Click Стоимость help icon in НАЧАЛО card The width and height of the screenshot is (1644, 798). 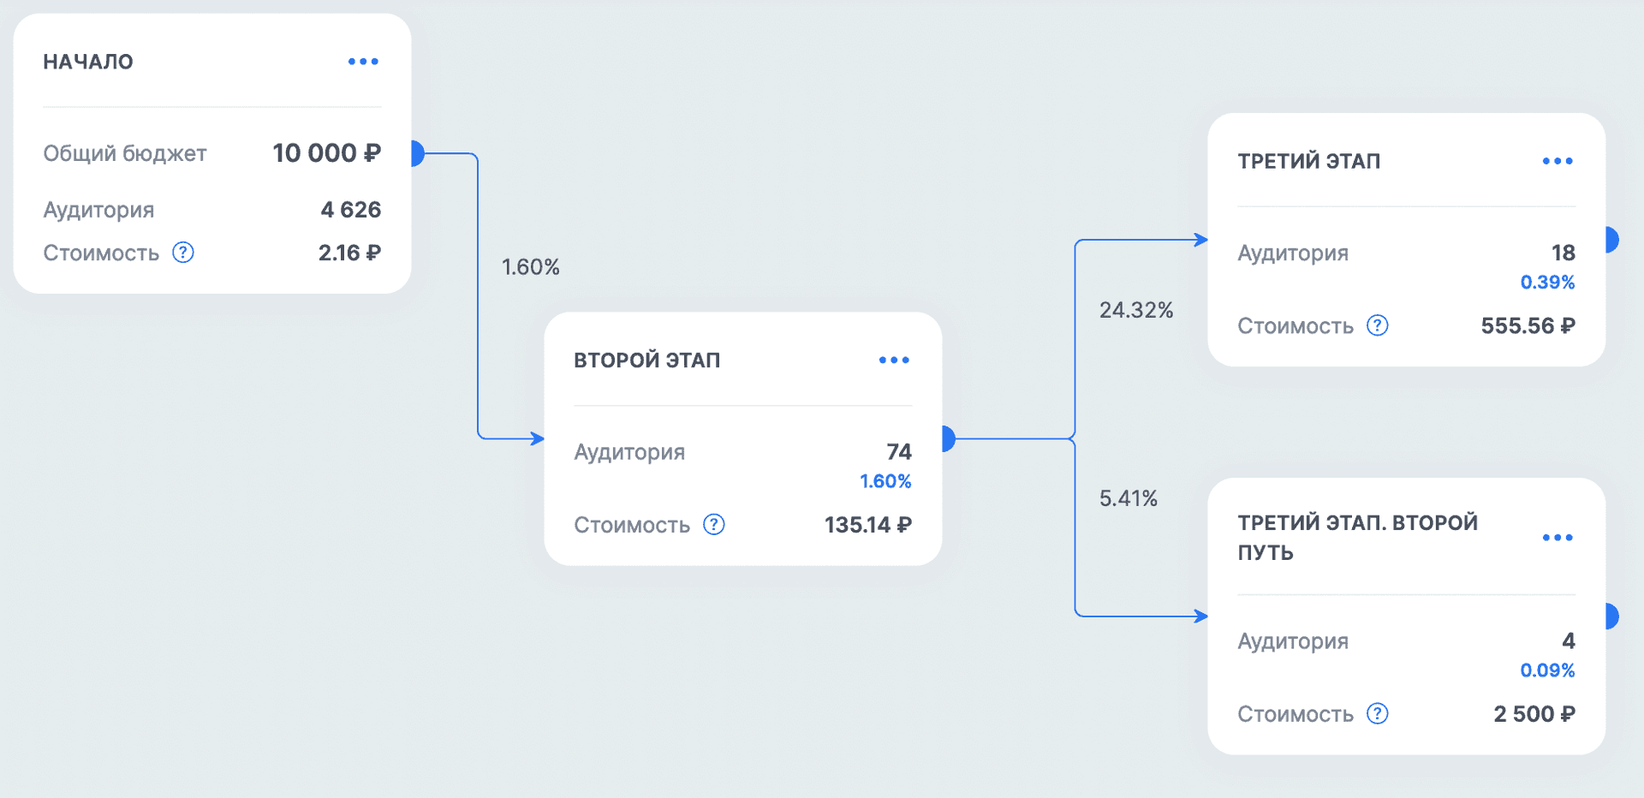coord(183,253)
